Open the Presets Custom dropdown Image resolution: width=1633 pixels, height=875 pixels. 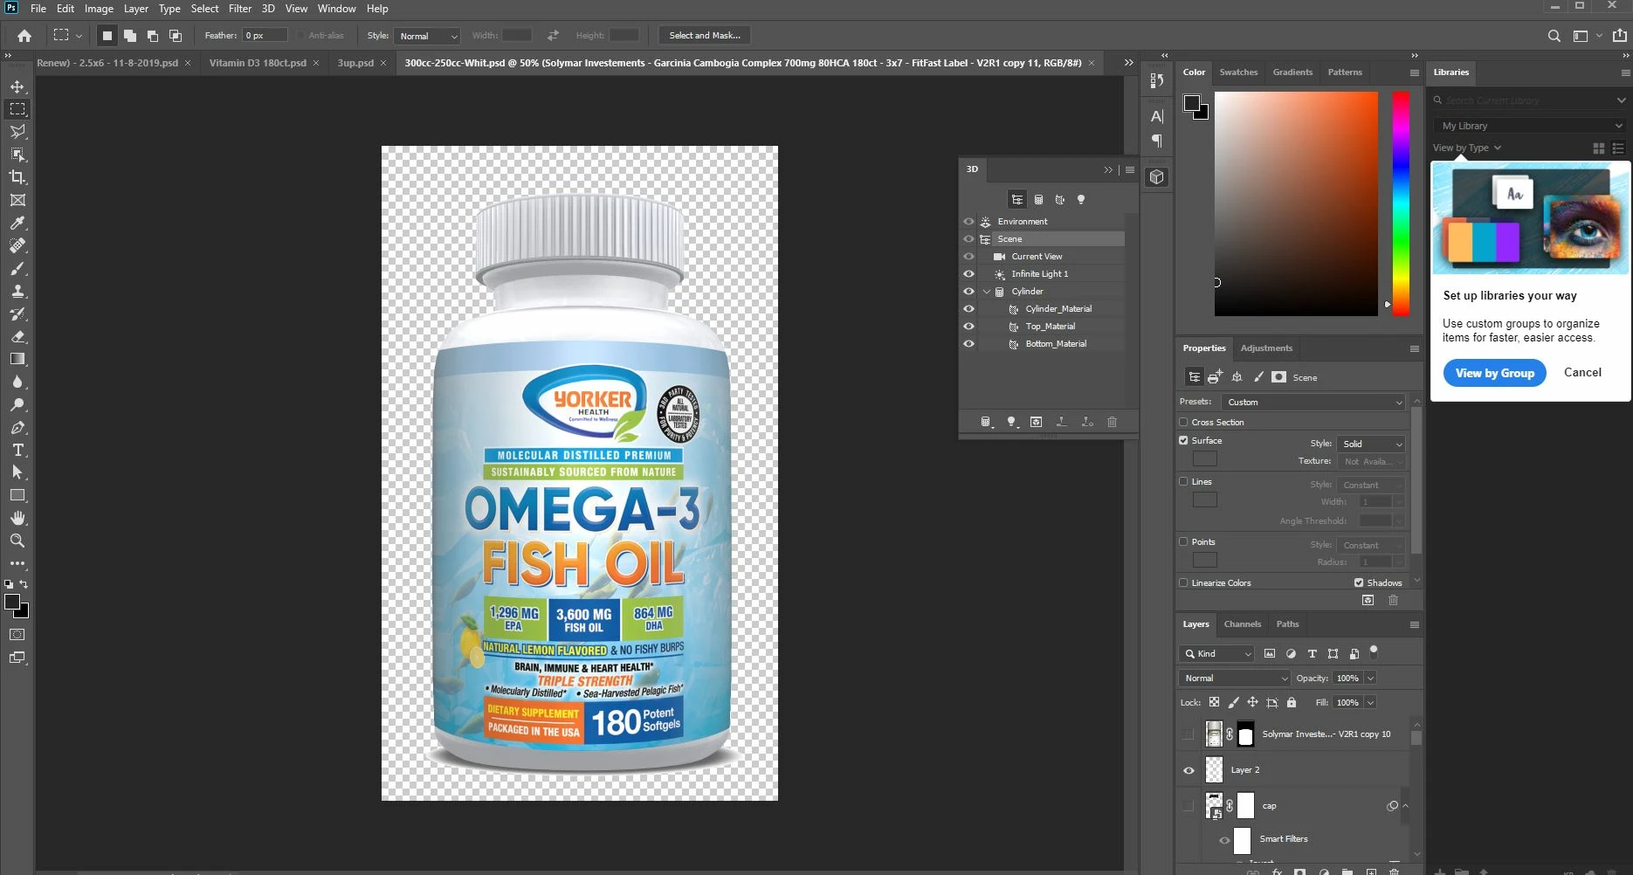click(1313, 402)
